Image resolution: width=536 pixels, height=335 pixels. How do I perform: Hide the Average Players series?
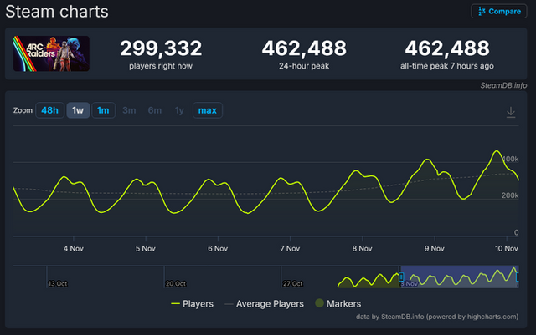point(265,303)
